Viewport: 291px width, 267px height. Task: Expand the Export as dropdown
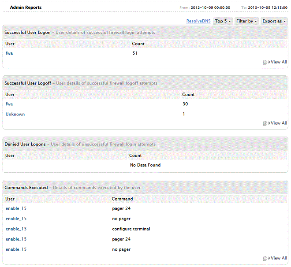click(x=274, y=21)
